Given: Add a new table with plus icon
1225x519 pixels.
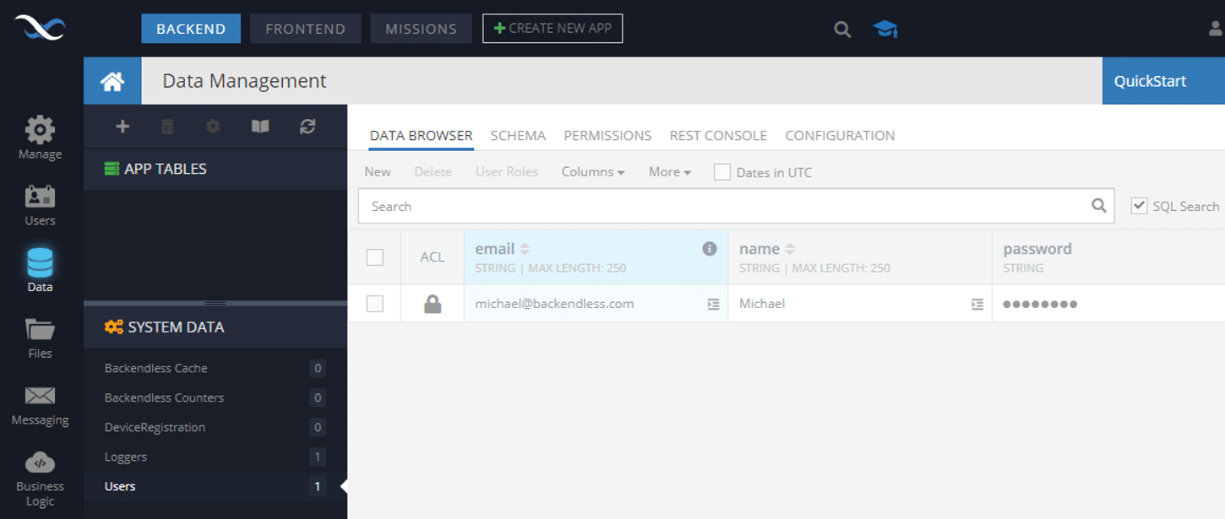Looking at the screenshot, I should [122, 127].
